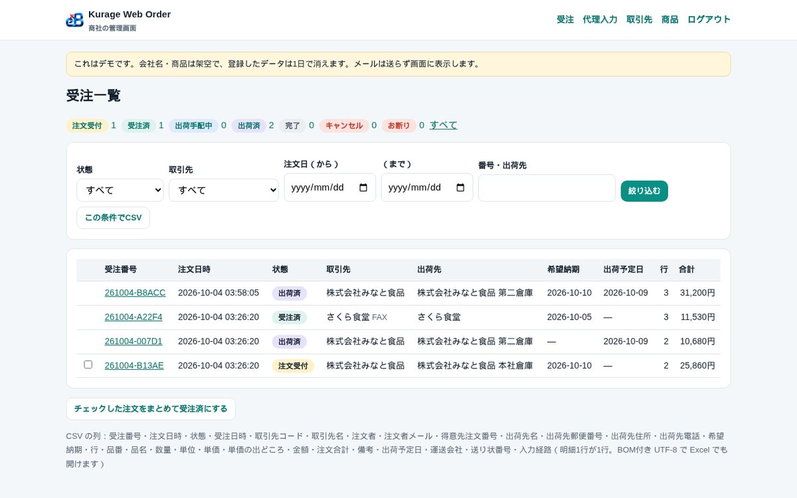797x498 pixels.
Task: Click チェックした注文をまとめて受注済にする button
Action: (x=151, y=409)
